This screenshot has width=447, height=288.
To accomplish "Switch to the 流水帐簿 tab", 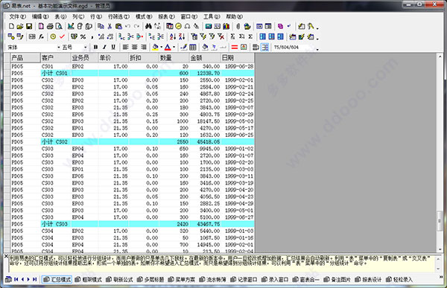I will (212, 280).
